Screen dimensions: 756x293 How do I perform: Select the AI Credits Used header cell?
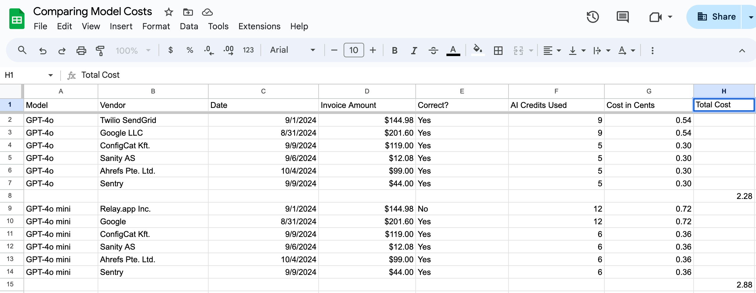[x=556, y=105]
